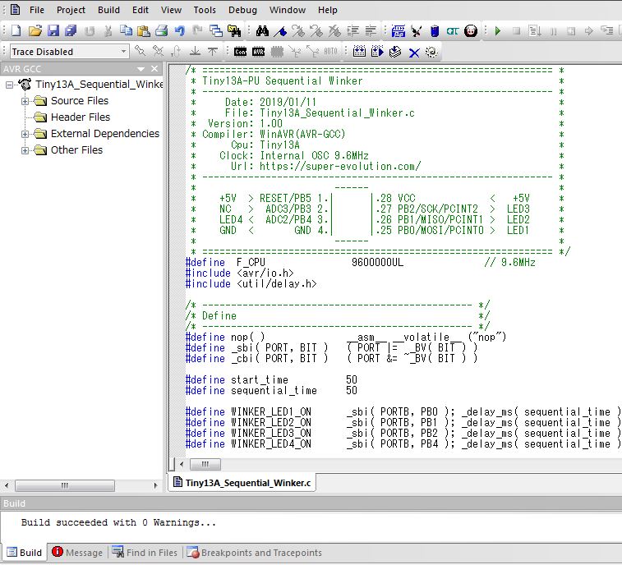Image resolution: width=622 pixels, height=565 pixels.
Task: Open the Debug menu
Action: tap(242, 10)
